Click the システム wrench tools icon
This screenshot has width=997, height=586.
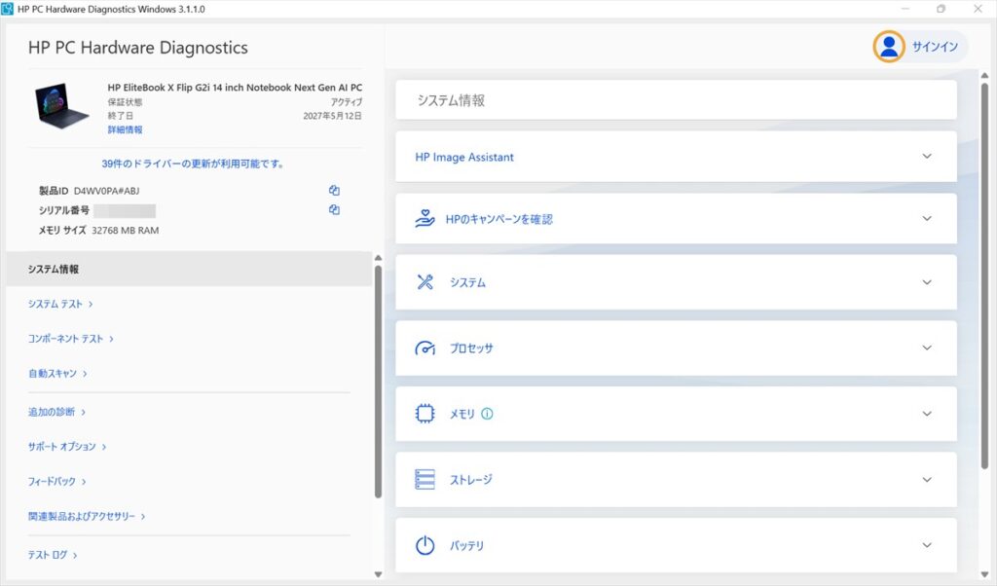[x=425, y=281]
